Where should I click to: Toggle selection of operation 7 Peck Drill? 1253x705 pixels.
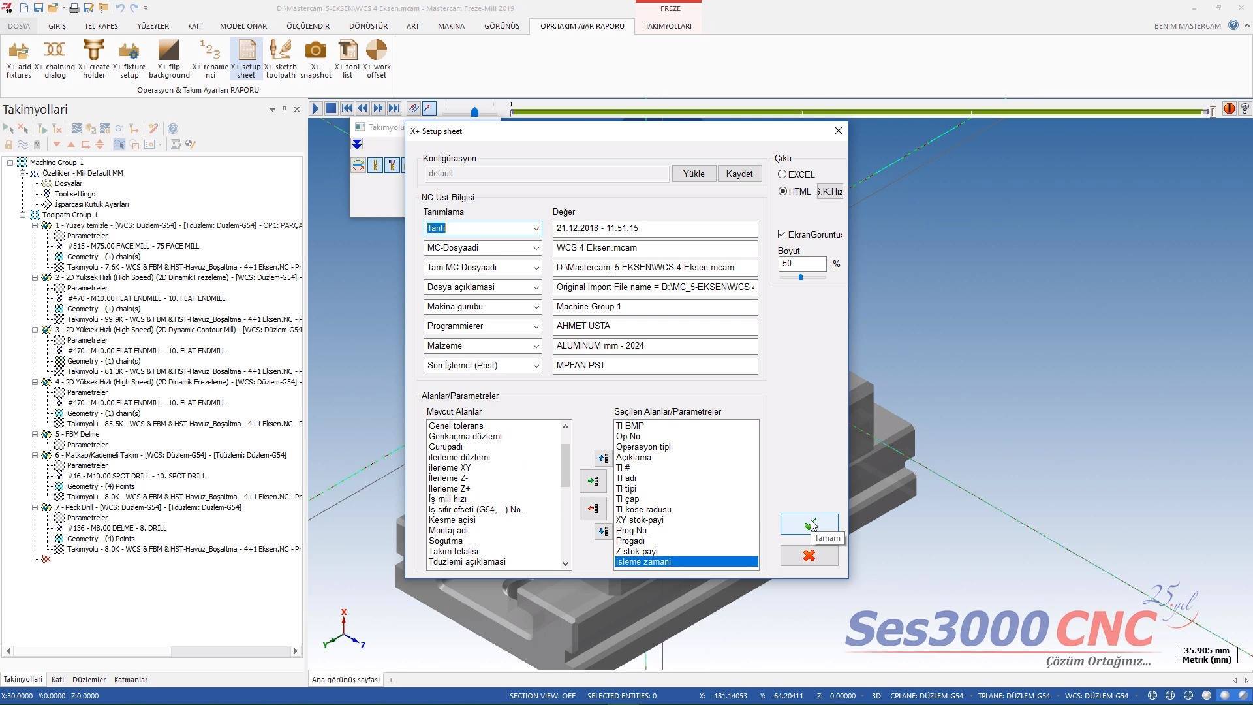pos(46,507)
